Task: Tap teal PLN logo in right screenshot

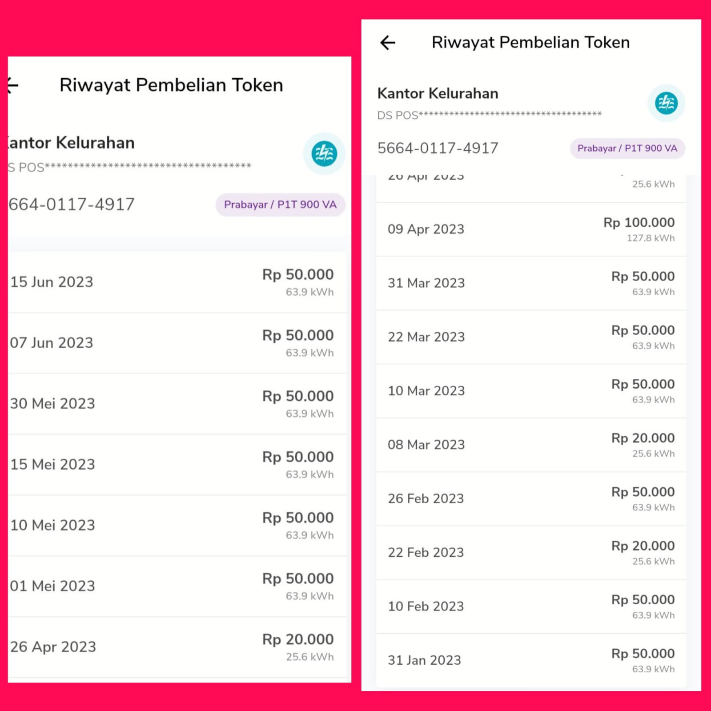Action: tap(666, 103)
